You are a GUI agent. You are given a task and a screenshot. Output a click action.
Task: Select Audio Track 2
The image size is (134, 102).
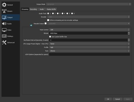pyautogui.click(x=53, y=13)
